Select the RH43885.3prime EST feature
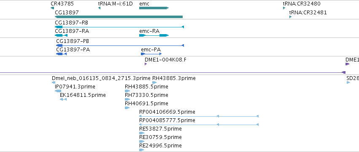 (154, 83)
